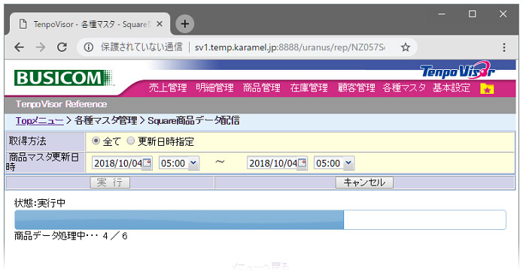Click the 取得方法 label

pos(28,141)
